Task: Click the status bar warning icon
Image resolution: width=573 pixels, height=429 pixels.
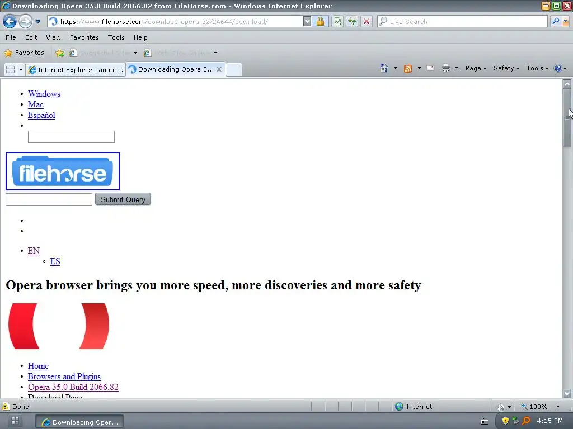Action: (x=6, y=407)
